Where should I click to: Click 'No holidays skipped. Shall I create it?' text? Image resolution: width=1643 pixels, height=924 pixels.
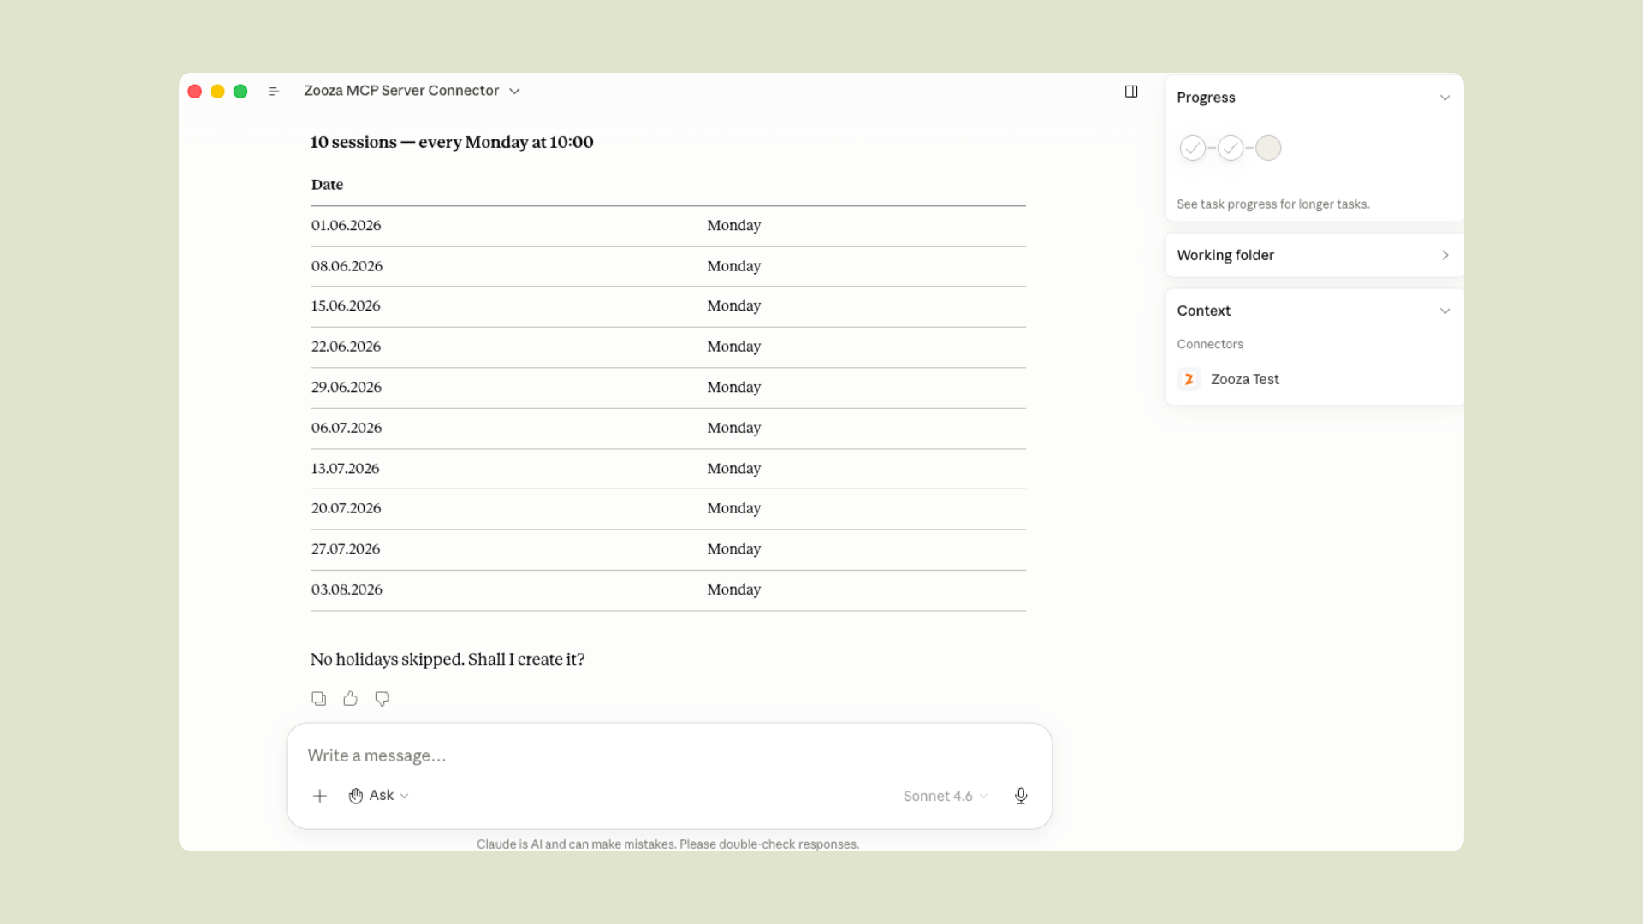click(448, 660)
